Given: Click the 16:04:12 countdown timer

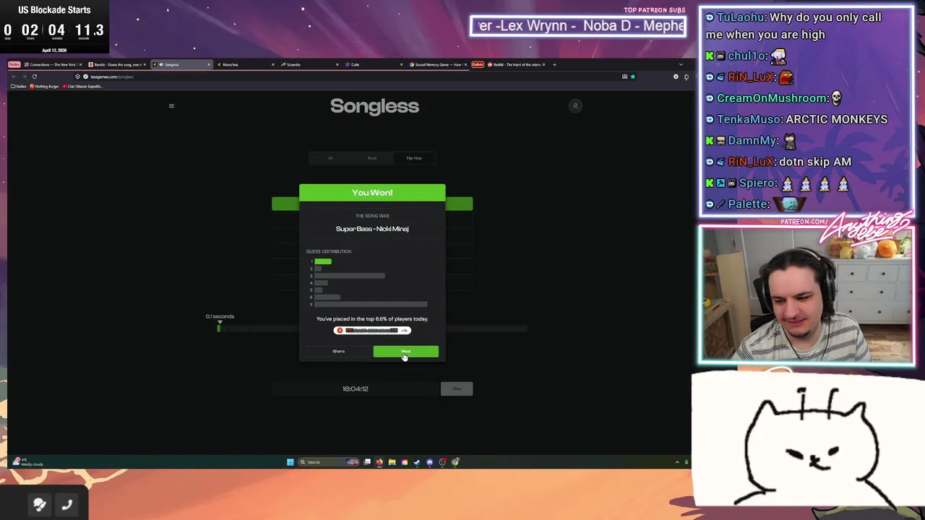Looking at the screenshot, I should pyautogui.click(x=355, y=389).
